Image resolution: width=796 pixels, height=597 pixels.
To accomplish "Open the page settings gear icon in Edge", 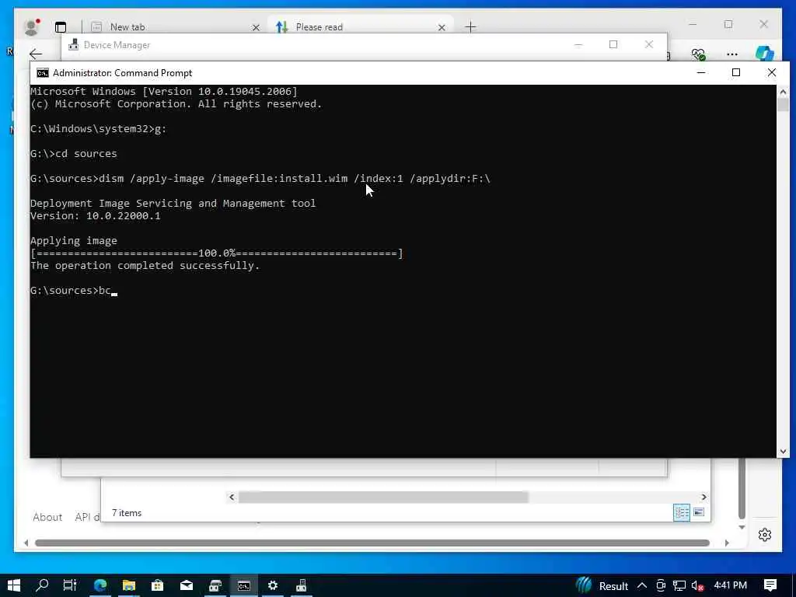I will pyautogui.click(x=765, y=535).
